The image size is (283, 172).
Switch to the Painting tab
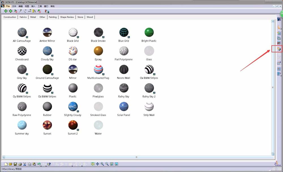pos(53,17)
